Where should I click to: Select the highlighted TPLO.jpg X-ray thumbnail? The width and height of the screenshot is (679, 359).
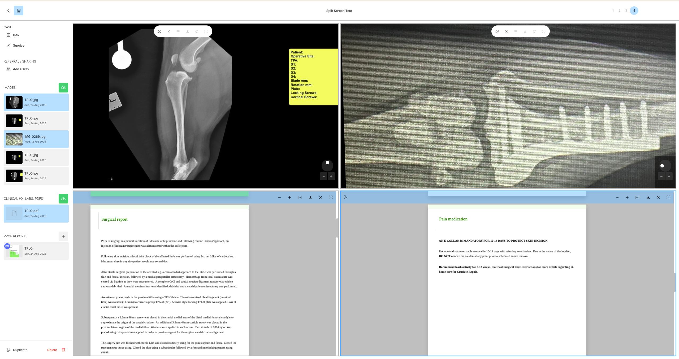point(36,102)
